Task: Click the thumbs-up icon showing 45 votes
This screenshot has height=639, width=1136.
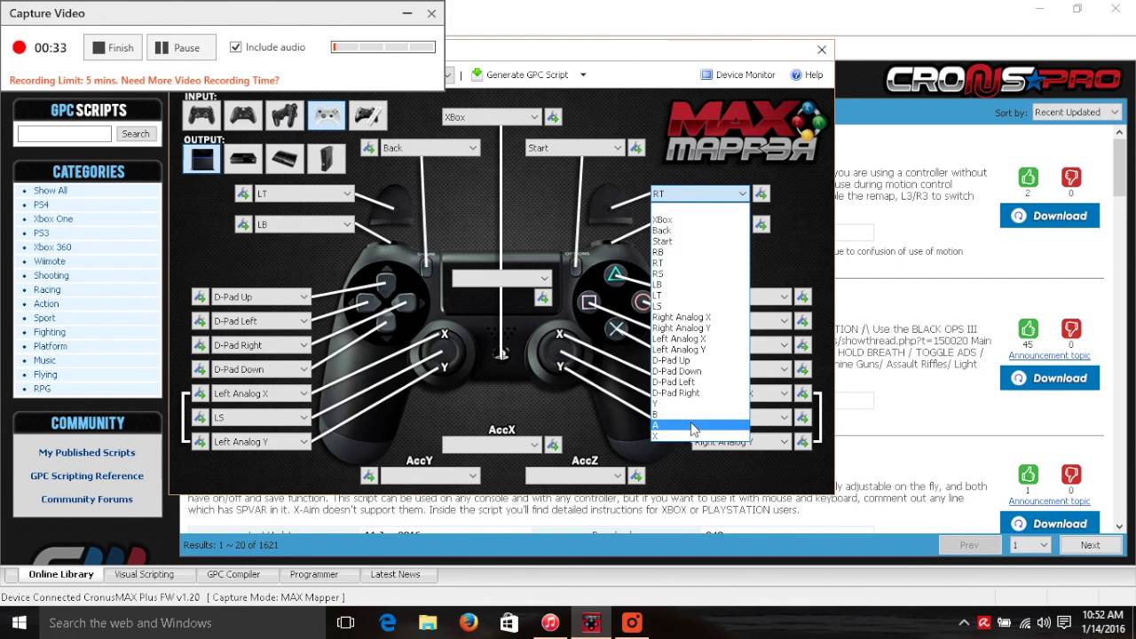Action: (1028, 329)
